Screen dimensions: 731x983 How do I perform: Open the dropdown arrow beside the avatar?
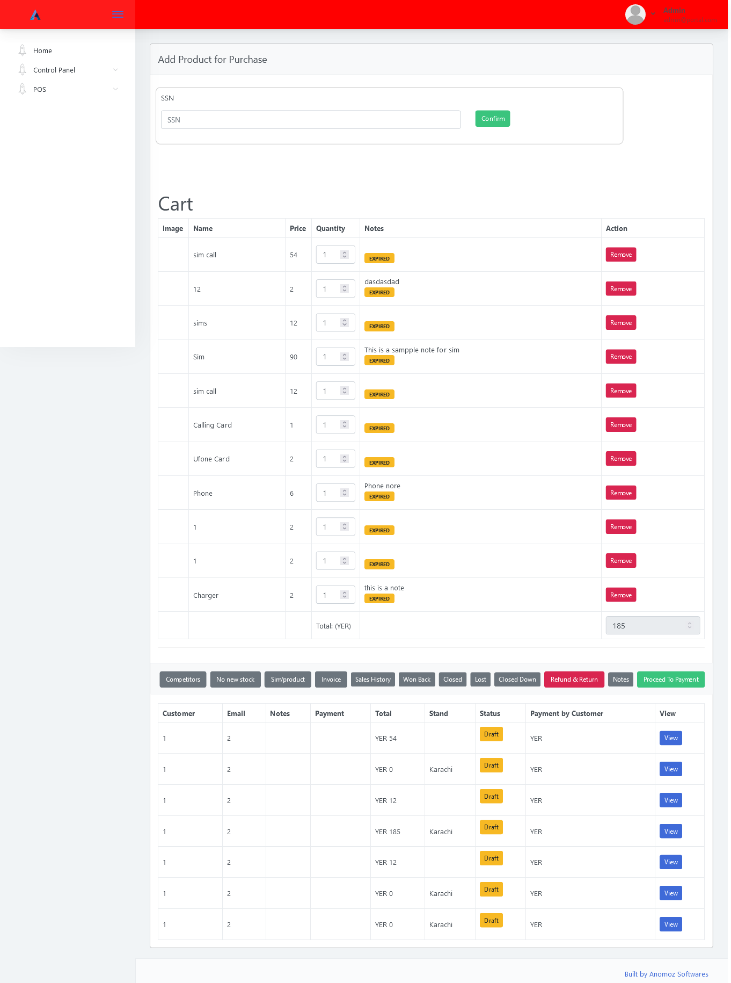[653, 13]
